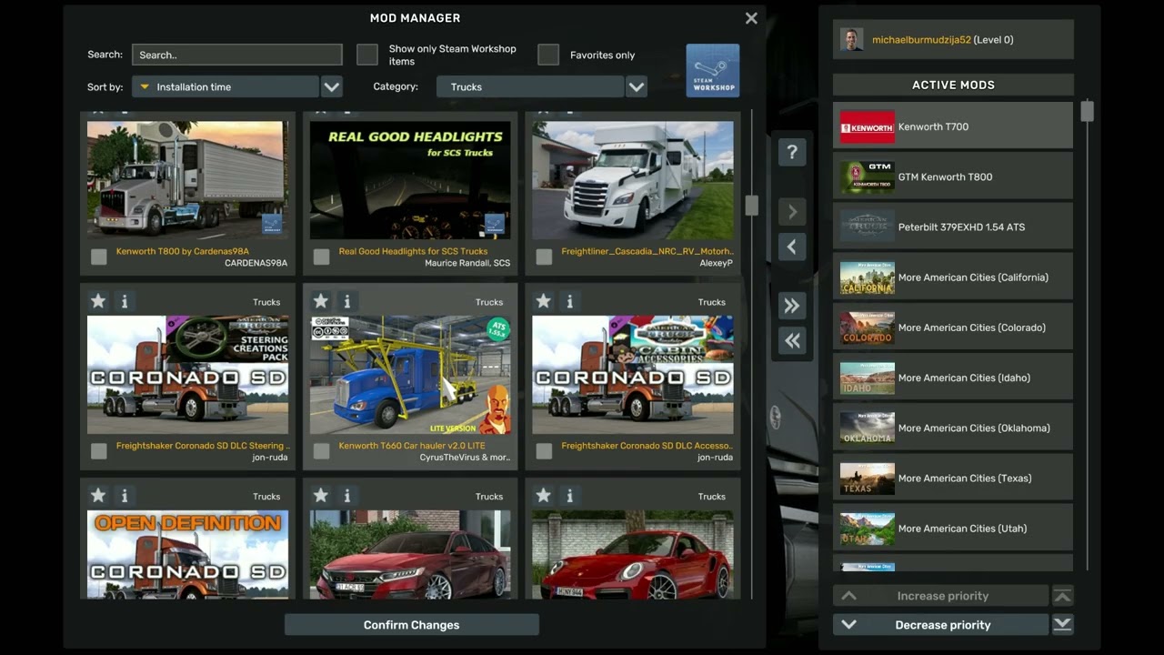Deactivate all mods with double left arrow
The width and height of the screenshot is (1164, 655).
tap(792, 340)
